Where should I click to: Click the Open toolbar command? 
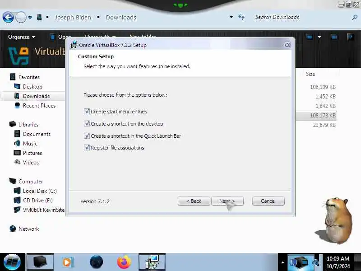pos(60,37)
